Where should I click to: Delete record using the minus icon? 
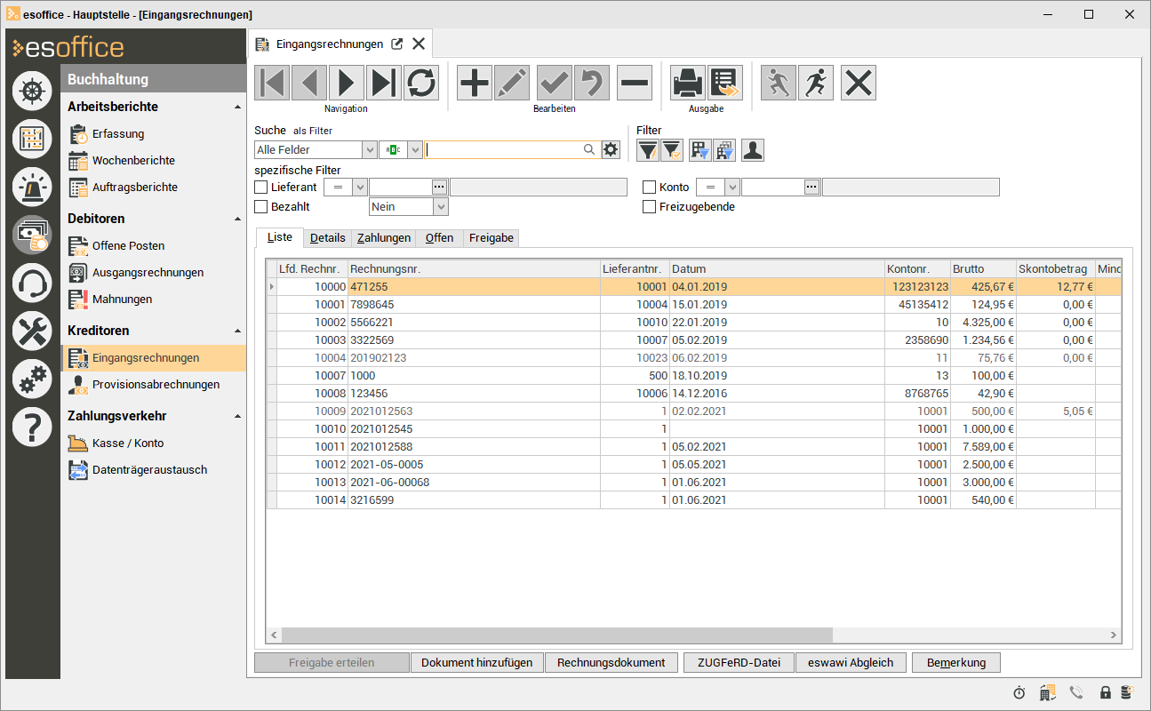635,83
